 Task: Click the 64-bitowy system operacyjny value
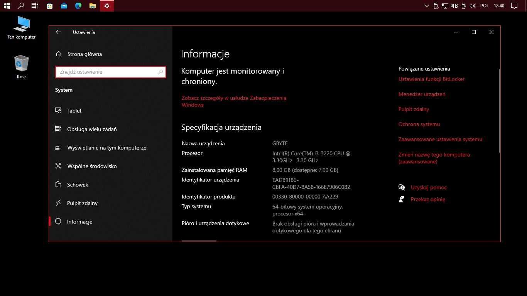(x=307, y=210)
